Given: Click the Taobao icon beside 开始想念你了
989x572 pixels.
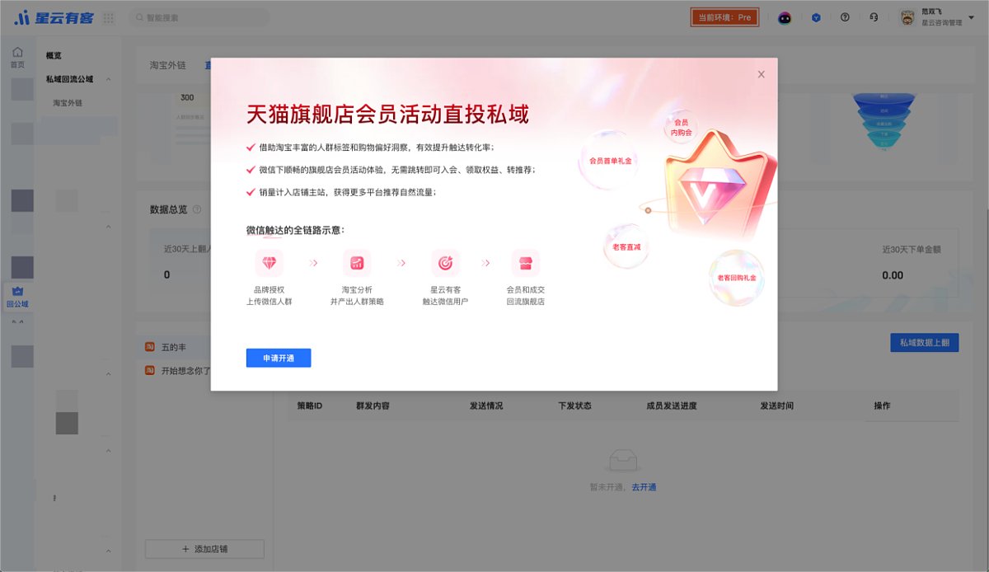Looking at the screenshot, I should (150, 371).
